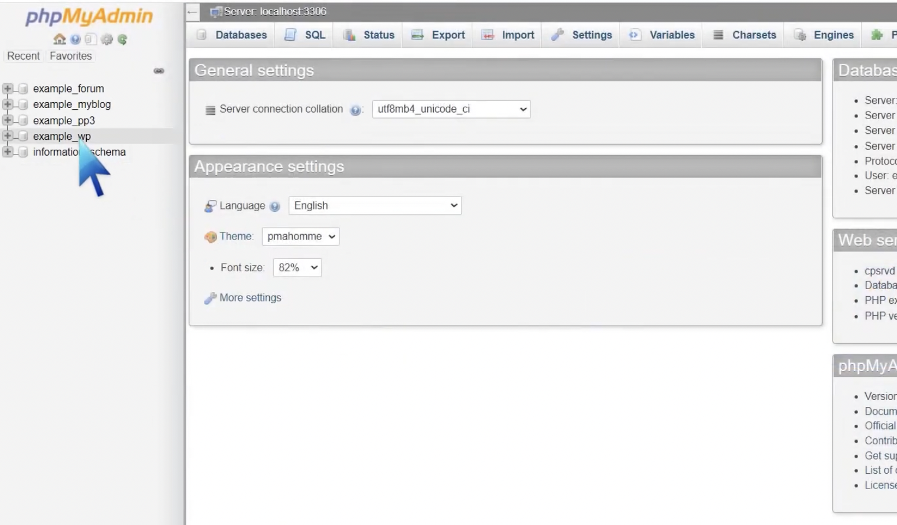Click help icon beside Server connection collation
This screenshot has width=897, height=525.
click(x=355, y=110)
